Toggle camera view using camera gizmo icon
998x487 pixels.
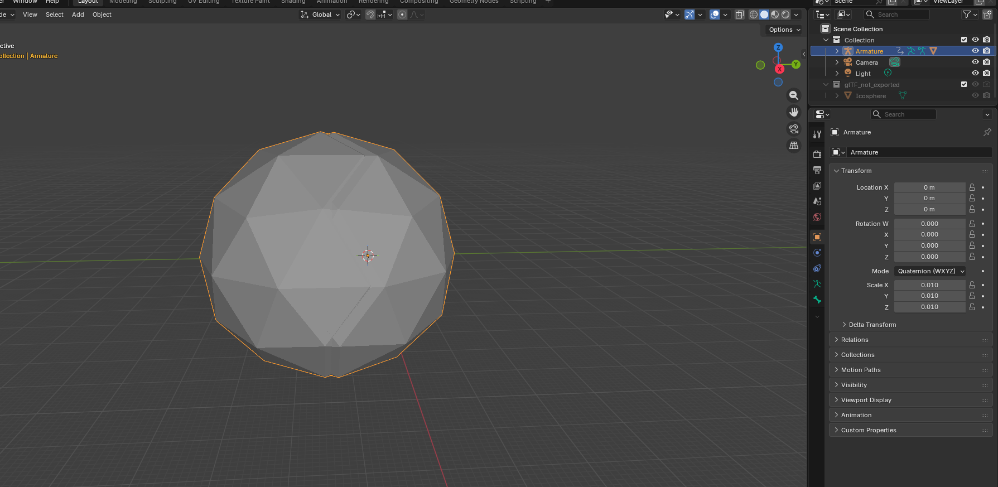794,129
